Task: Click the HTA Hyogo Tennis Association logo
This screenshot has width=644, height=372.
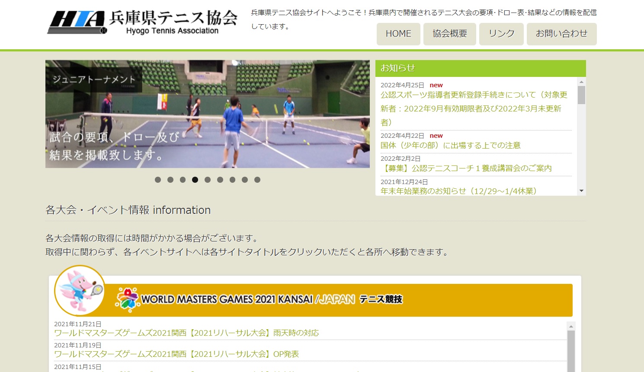Action: (x=143, y=22)
